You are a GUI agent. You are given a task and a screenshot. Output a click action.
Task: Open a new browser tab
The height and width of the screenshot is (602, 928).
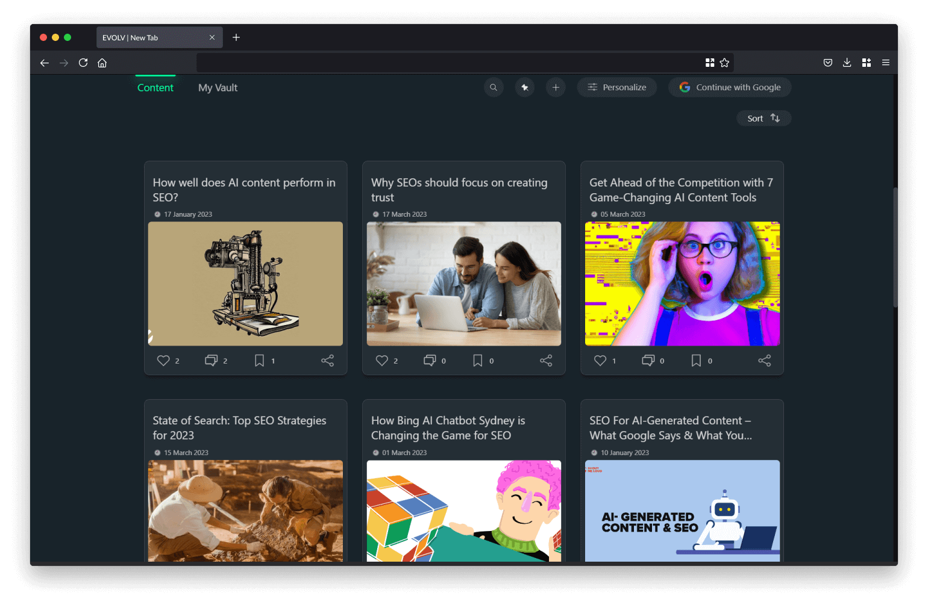click(236, 37)
